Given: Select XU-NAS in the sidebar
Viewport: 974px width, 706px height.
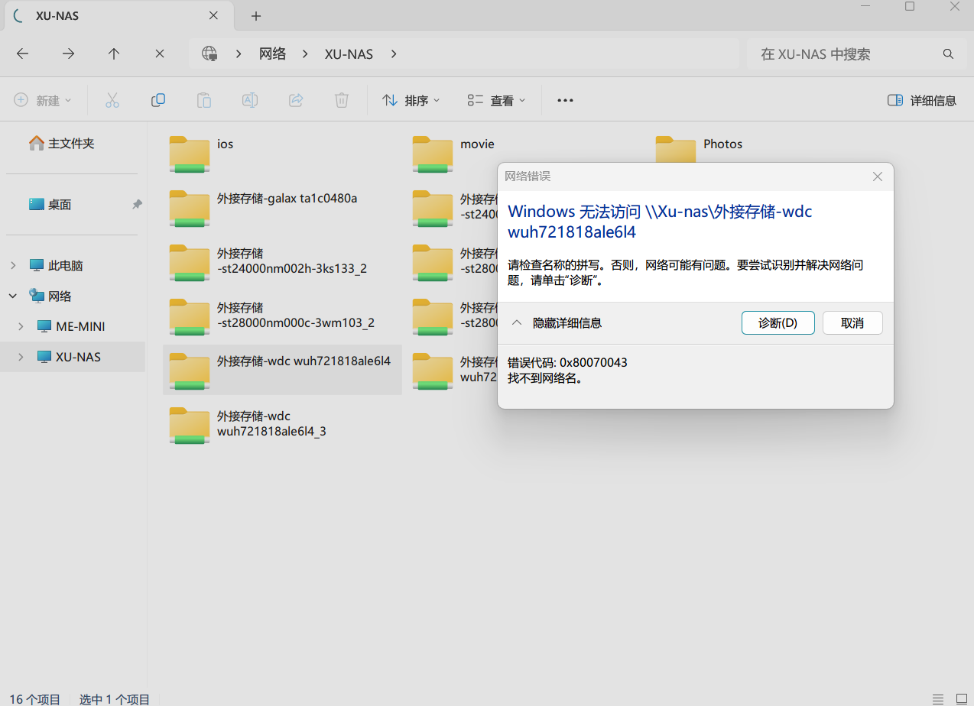Looking at the screenshot, I should click(x=72, y=357).
